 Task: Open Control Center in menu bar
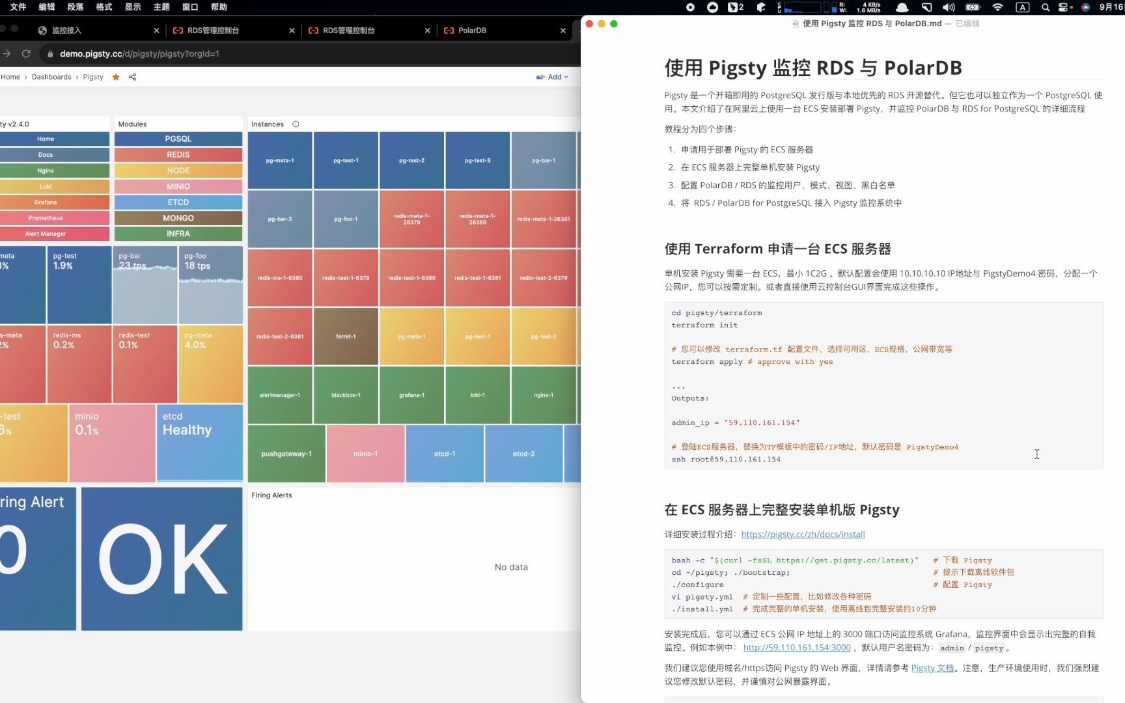click(x=1064, y=7)
